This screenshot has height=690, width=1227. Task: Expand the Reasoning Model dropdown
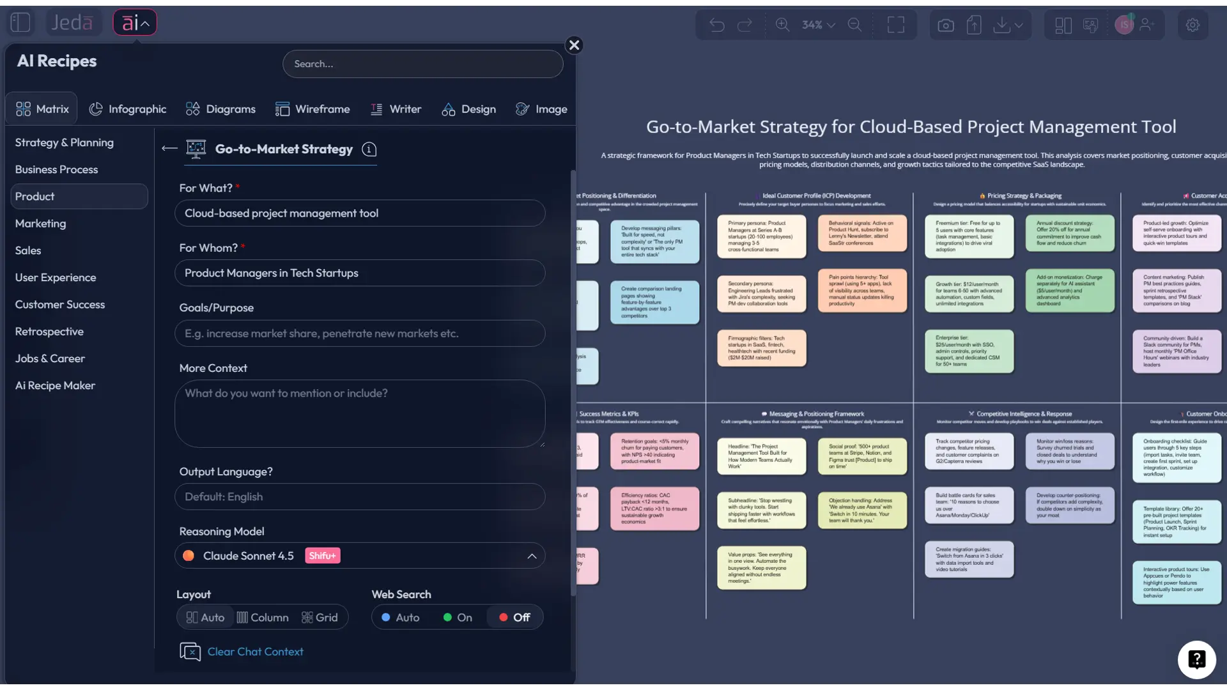click(532, 555)
